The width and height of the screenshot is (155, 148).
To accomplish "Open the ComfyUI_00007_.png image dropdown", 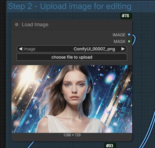I will coord(72,49).
